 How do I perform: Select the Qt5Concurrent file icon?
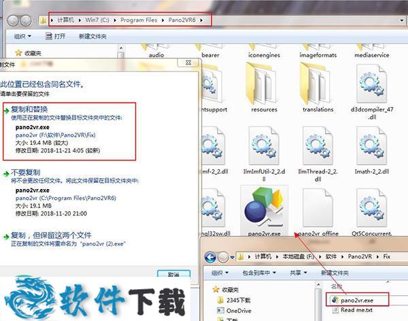(x=372, y=207)
